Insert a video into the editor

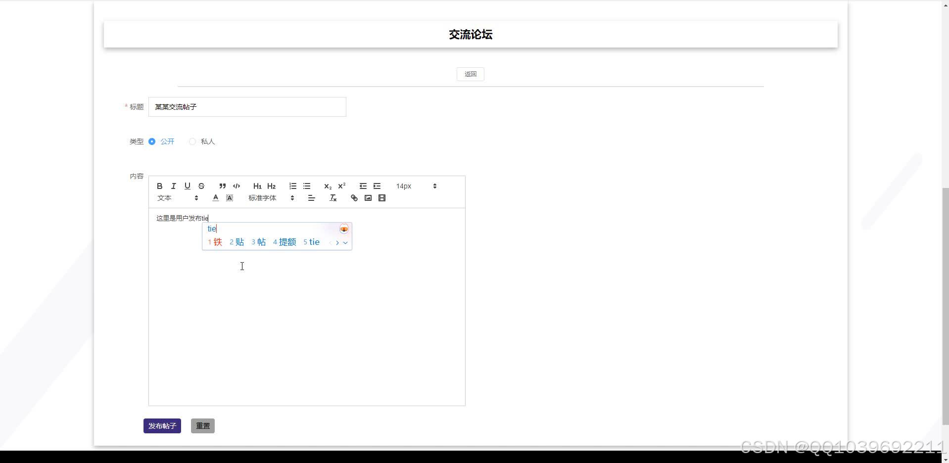[x=381, y=197]
